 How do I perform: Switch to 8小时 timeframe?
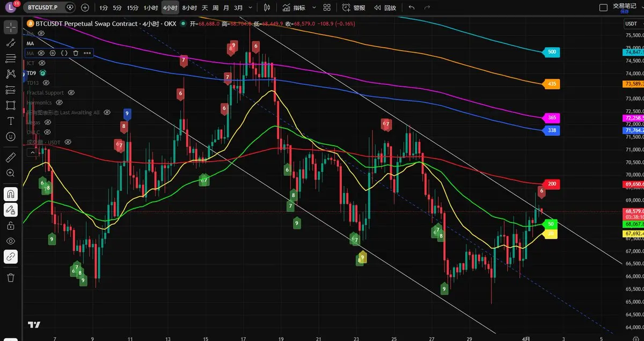[x=189, y=8]
